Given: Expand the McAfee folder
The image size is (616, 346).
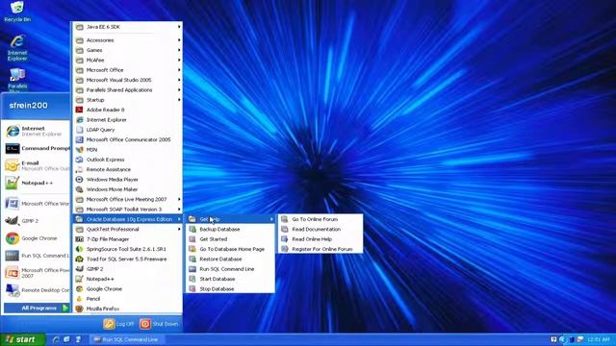Looking at the screenshot, I should pyautogui.click(x=128, y=60).
